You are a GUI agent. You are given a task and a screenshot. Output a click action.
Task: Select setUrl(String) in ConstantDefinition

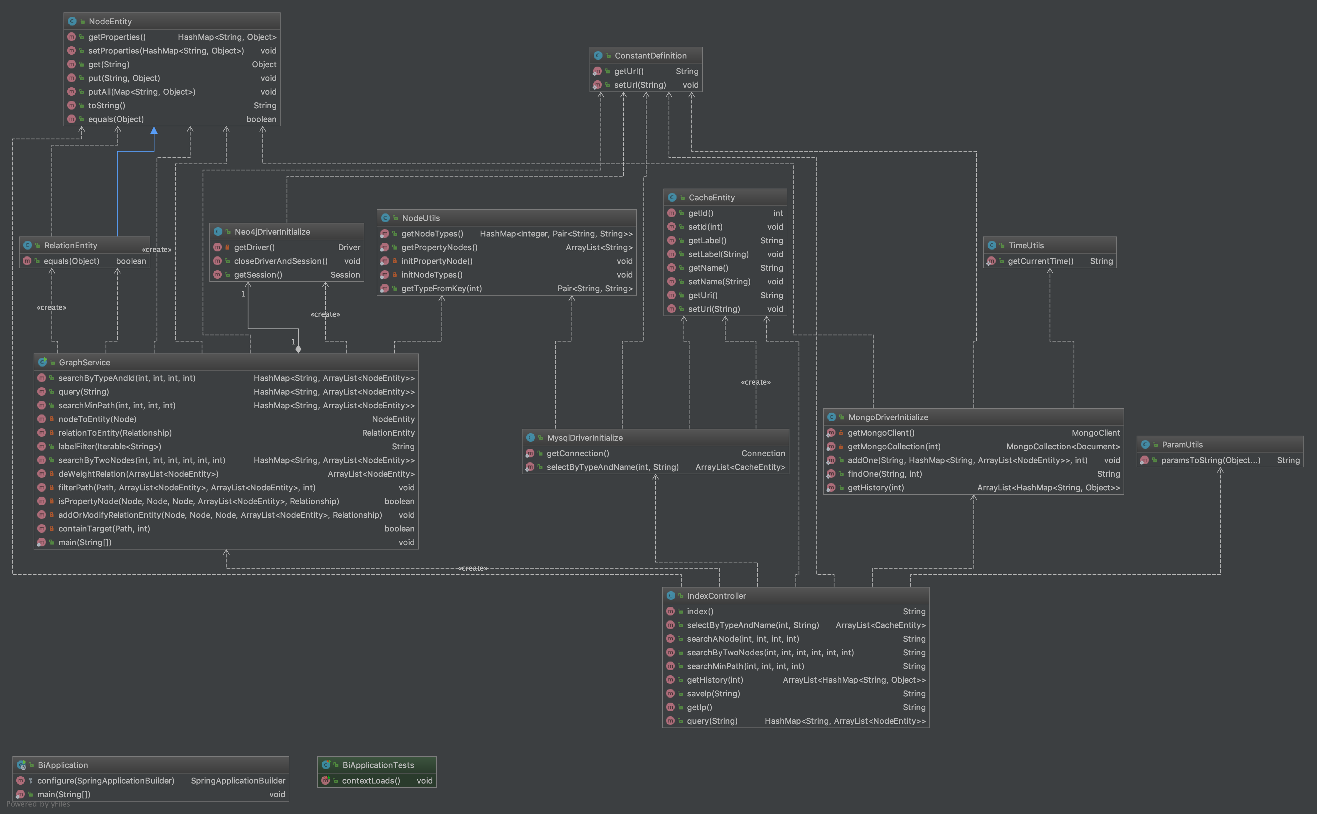pos(640,85)
